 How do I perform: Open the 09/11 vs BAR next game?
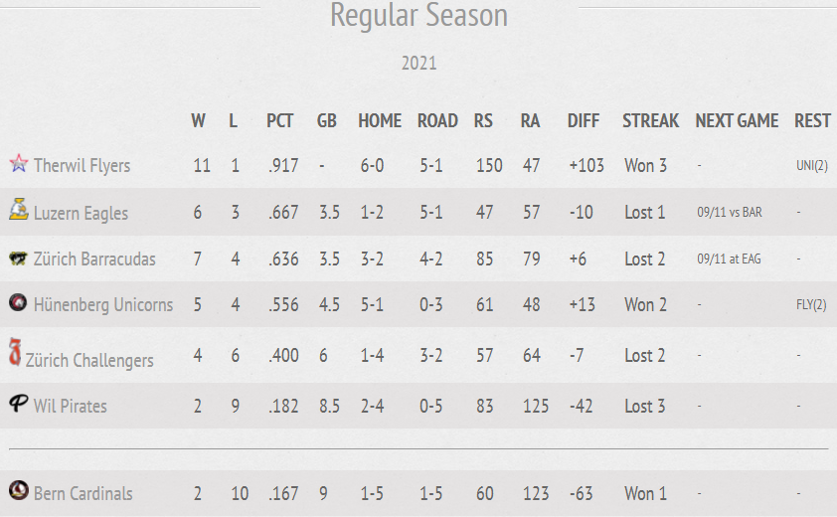coord(730,212)
